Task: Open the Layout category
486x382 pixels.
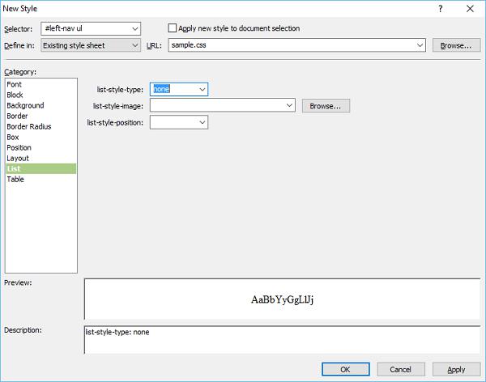Action: tap(18, 158)
